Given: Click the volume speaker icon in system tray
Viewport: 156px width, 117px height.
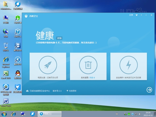Looking at the screenshot, I should click(140, 114).
